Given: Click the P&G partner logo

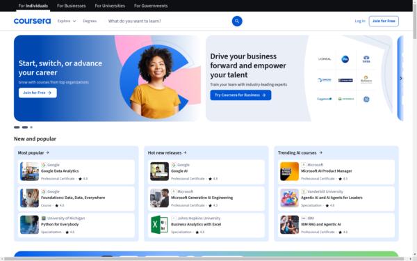Looking at the screenshot, I should pyautogui.click(x=345, y=59).
